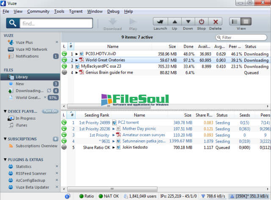Add subscription with plus button
Image resolution: width=271 pixels, height=200 pixels.
pos(55,139)
